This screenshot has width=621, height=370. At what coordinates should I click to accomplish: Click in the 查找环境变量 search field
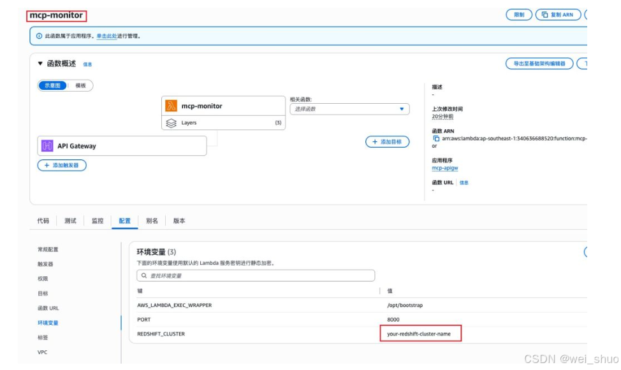click(256, 275)
